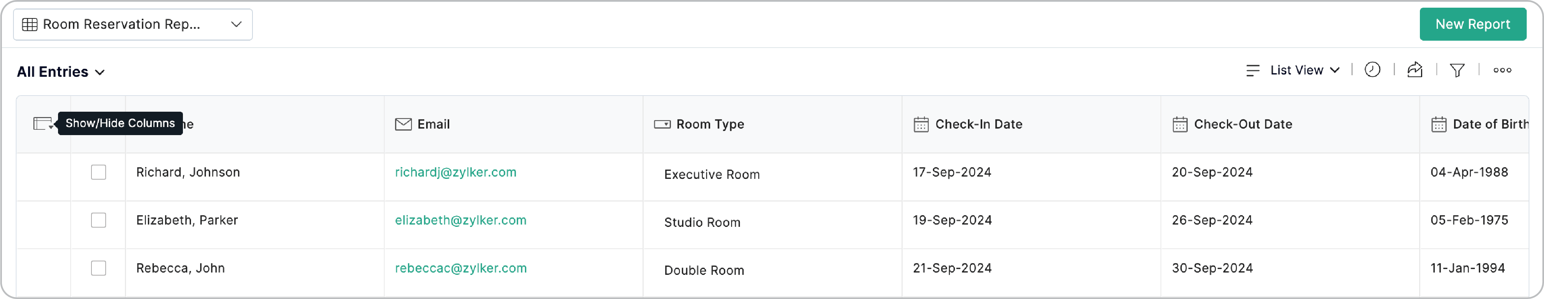Click the Check-Out Date calendar icon
1544x299 pixels.
[1180, 125]
